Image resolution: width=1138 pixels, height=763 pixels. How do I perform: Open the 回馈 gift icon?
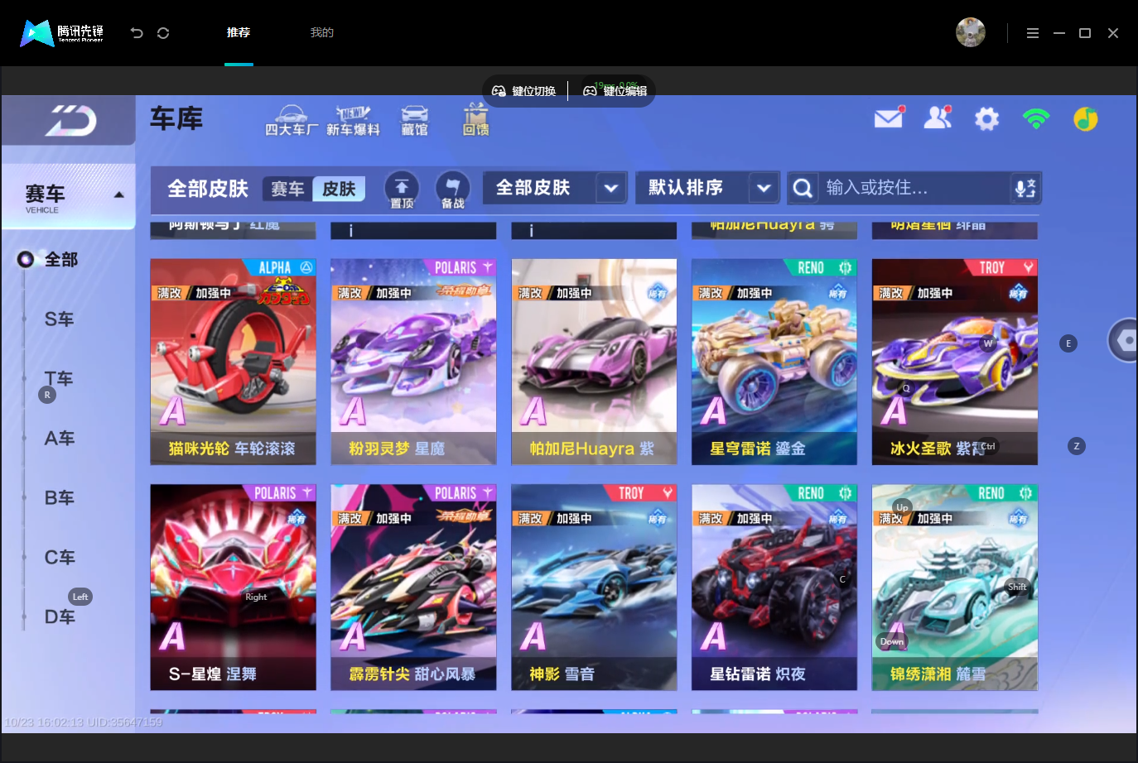tap(475, 120)
